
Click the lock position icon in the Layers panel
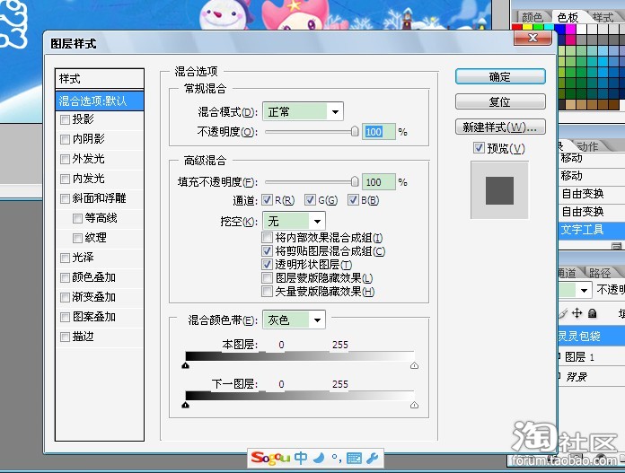577,313
